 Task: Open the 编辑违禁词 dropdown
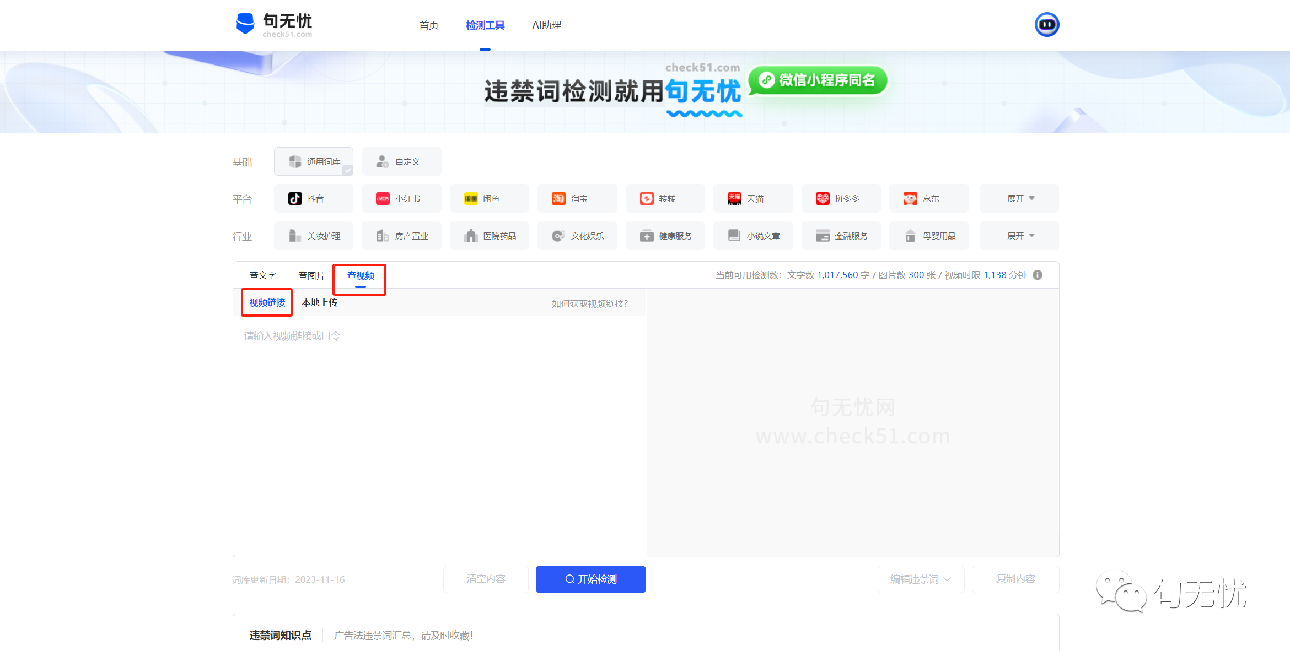tap(921, 579)
